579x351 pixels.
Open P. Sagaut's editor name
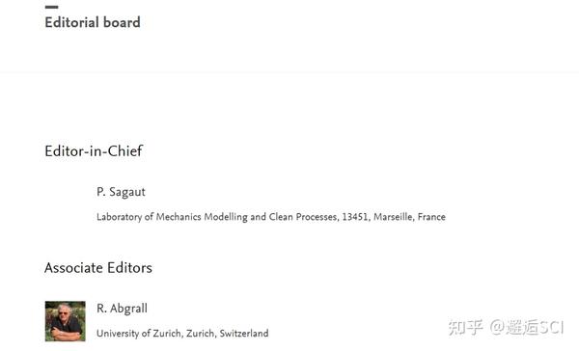coord(121,192)
